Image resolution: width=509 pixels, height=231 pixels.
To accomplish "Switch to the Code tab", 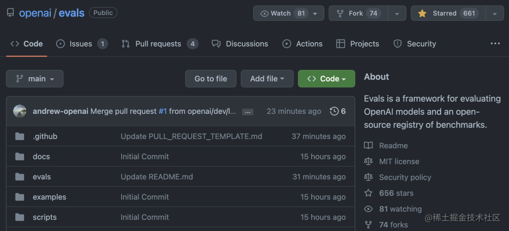I will coord(26,44).
